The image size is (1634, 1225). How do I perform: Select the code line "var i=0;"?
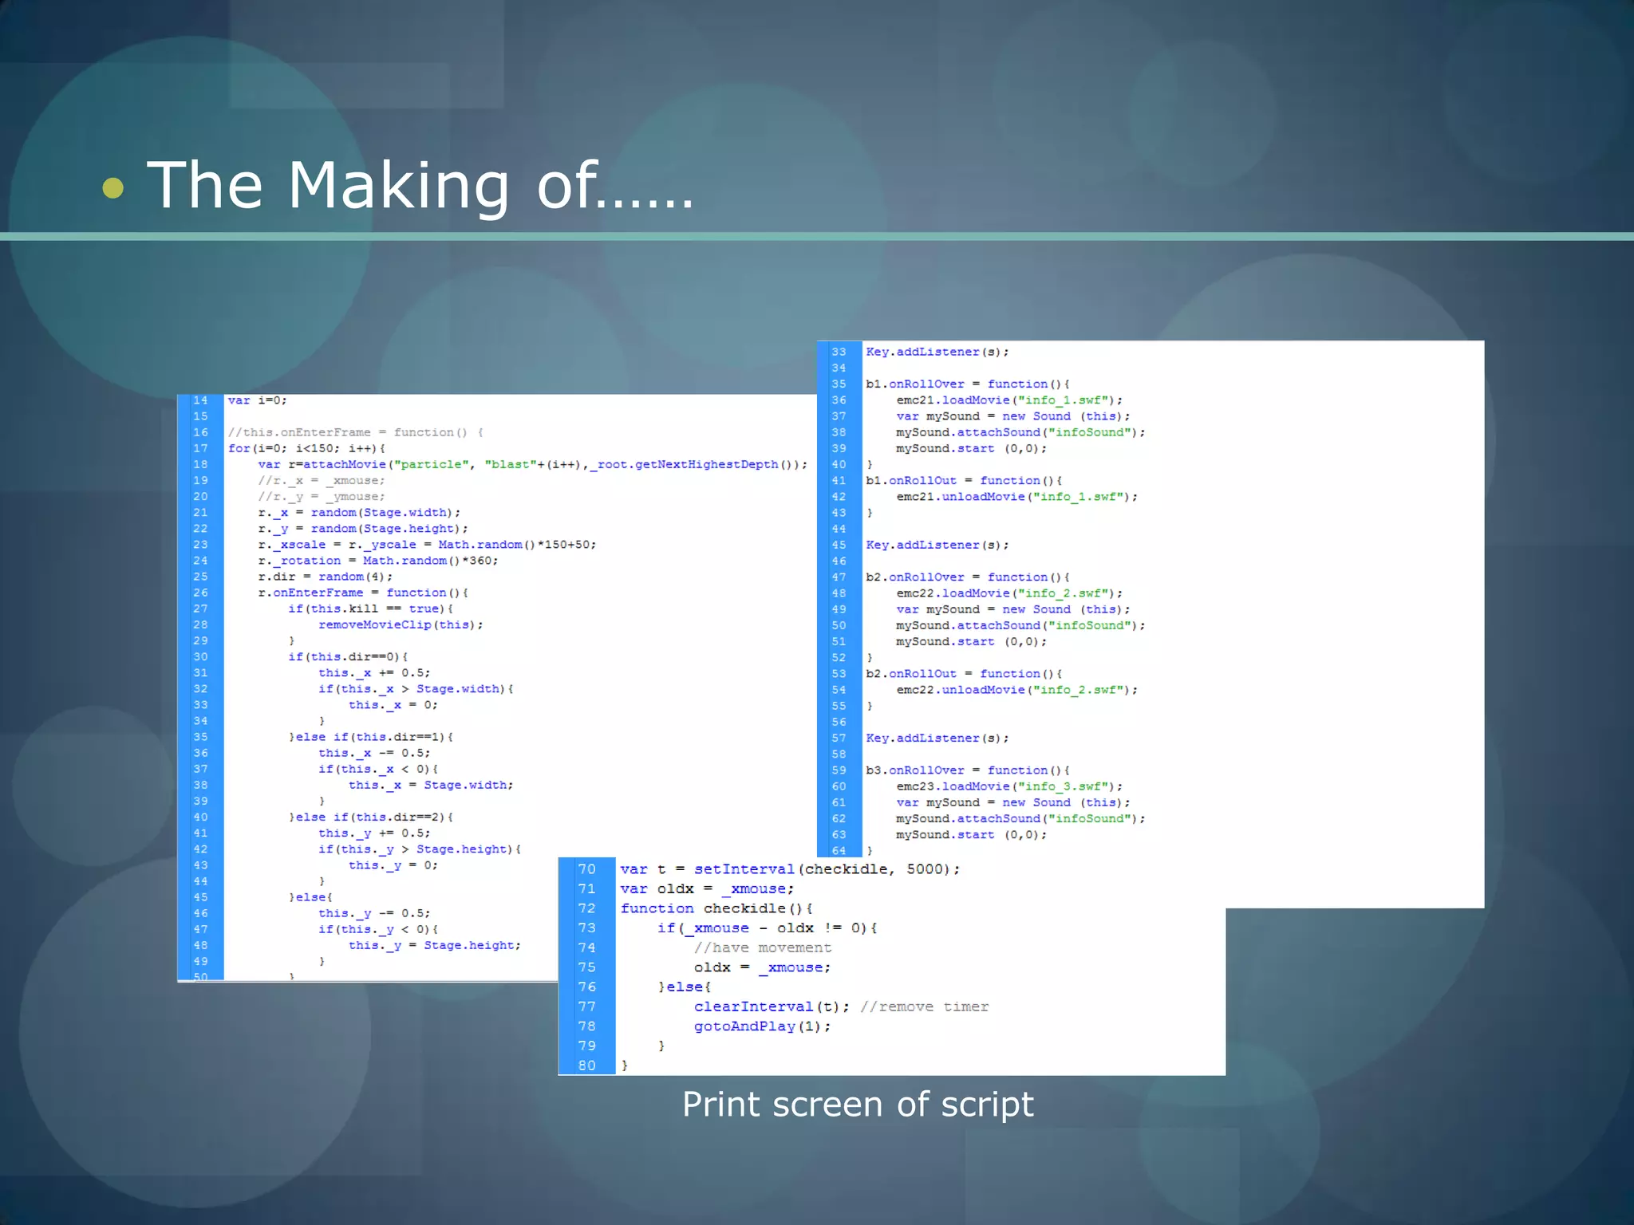[x=257, y=400]
